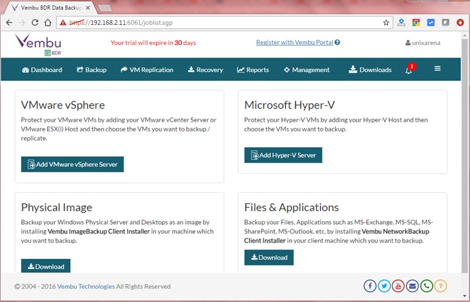Click the trial will expire in 30 days notice
This screenshot has width=470, height=302.
[153, 42]
